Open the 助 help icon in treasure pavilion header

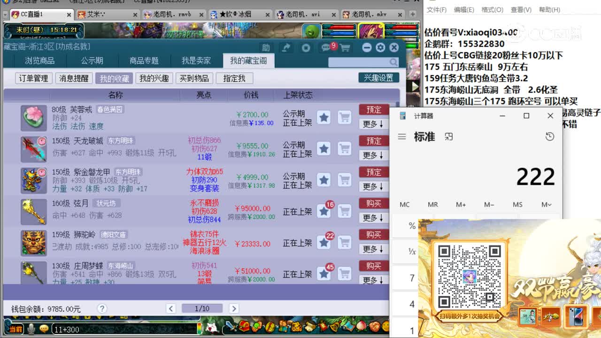point(266,47)
